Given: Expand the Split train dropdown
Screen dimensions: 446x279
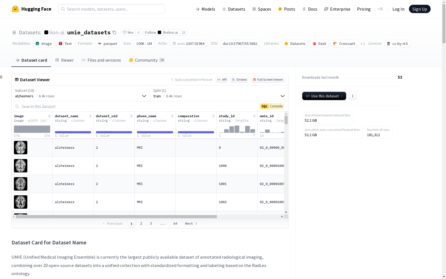Looking at the screenshot, I should pos(219,93).
